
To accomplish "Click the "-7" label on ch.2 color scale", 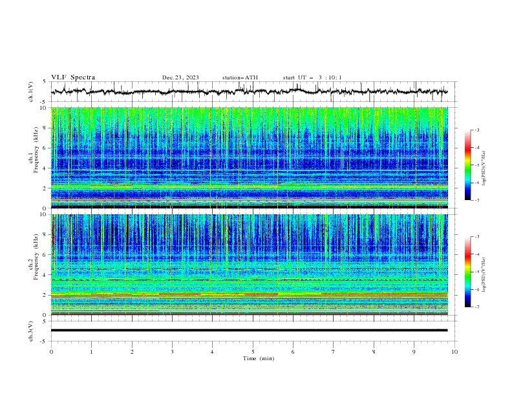I will pyautogui.click(x=476, y=307).
